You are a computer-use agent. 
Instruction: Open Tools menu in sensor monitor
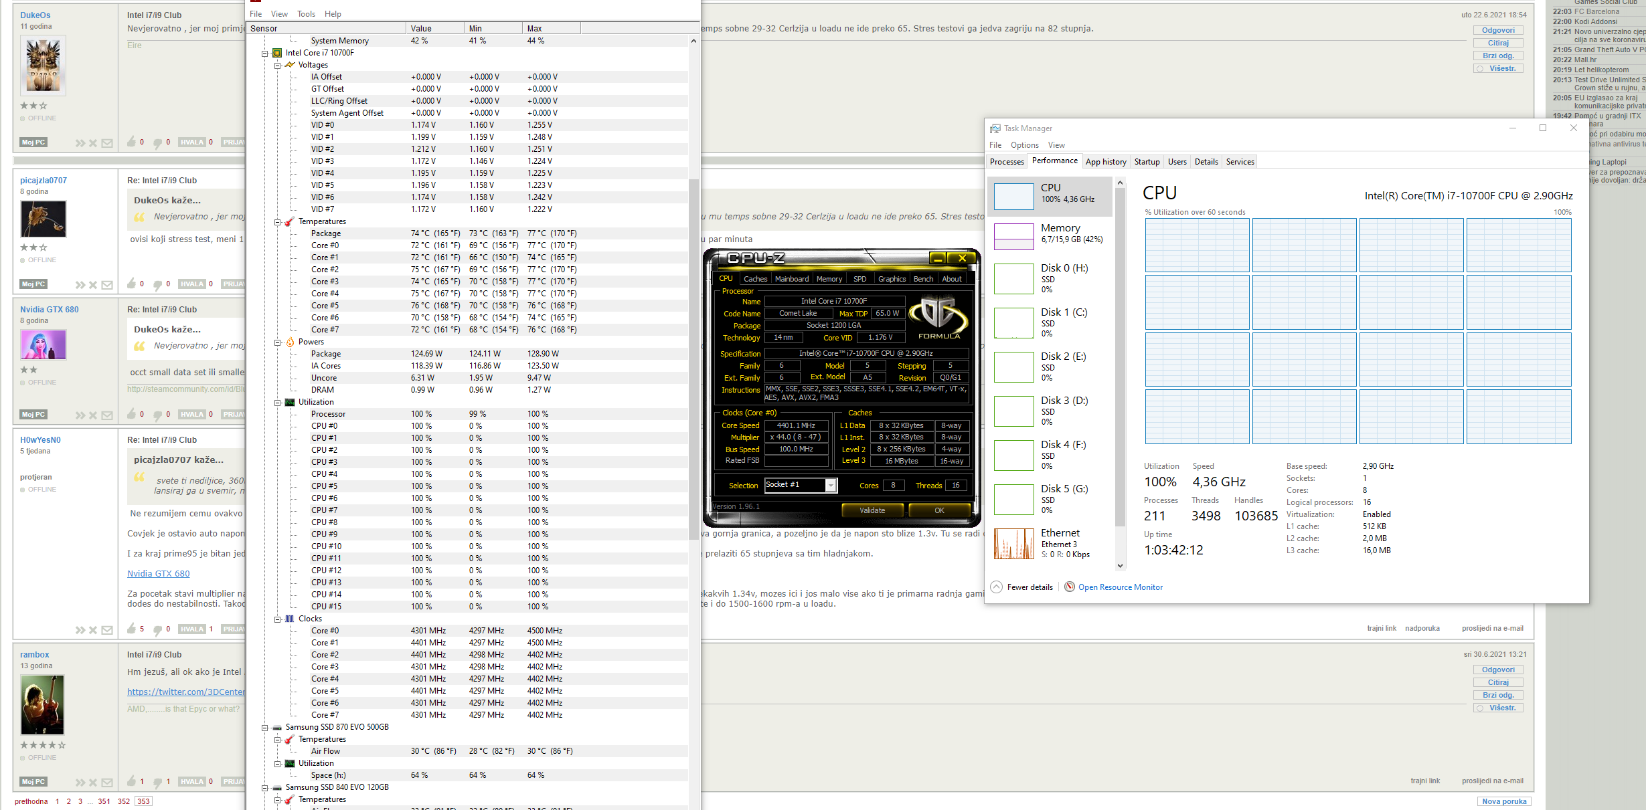tap(306, 14)
